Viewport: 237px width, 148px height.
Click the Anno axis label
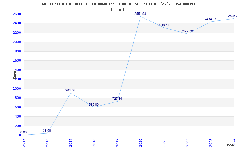click(230, 145)
